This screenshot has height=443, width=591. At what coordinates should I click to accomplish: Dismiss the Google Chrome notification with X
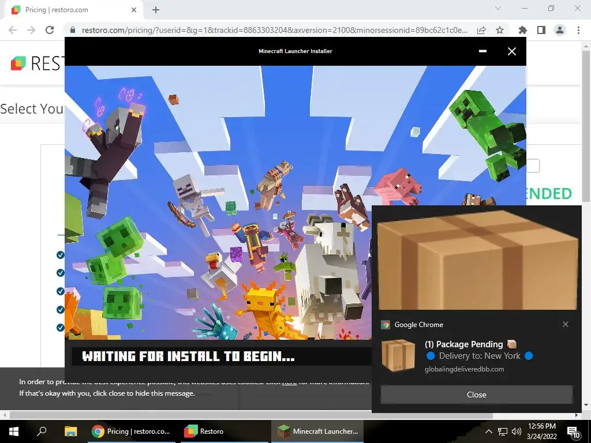point(566,324)
